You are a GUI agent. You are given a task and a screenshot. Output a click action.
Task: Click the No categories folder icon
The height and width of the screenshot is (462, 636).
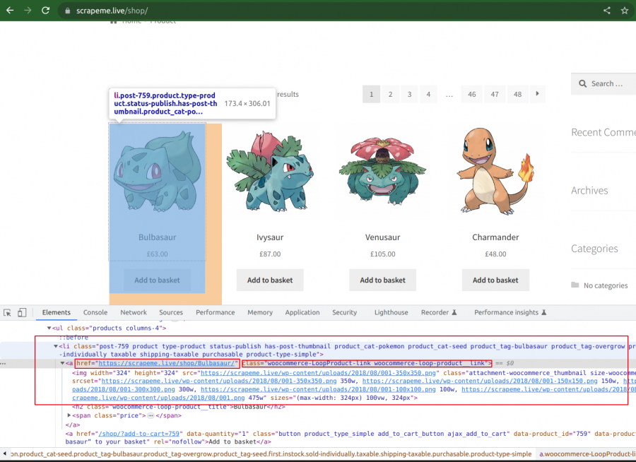coord(577,285)
